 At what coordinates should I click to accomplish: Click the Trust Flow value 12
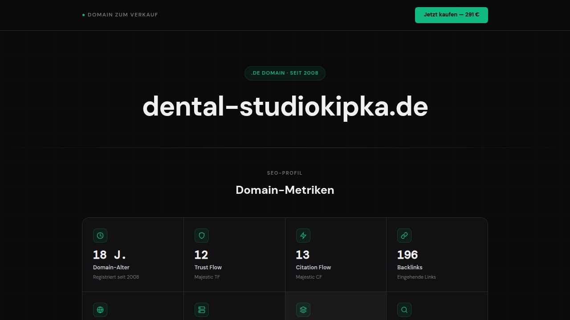[201, 255]
